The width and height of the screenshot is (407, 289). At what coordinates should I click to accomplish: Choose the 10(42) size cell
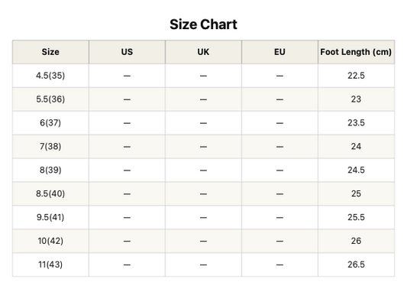click(50, 241)
